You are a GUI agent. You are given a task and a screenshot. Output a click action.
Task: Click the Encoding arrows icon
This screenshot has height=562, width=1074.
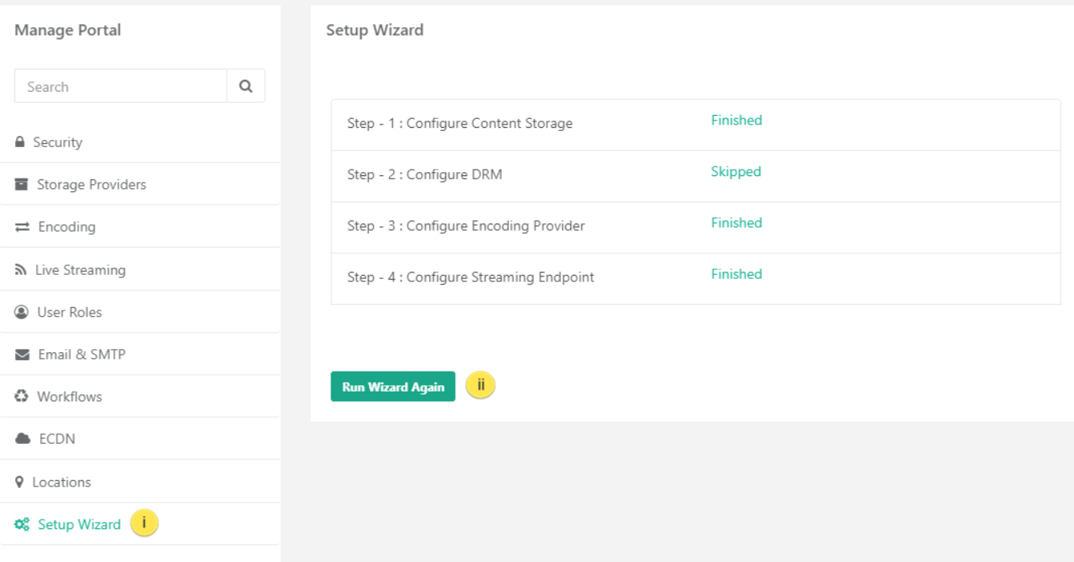23,228
